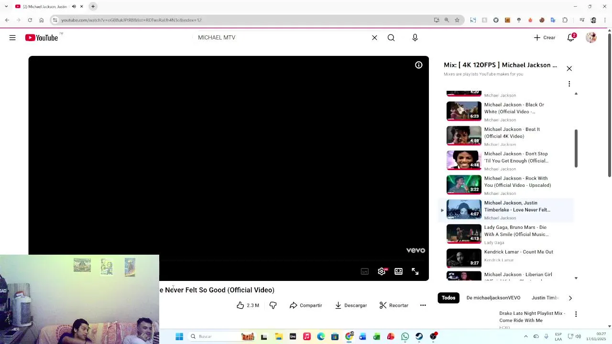Show video info card icon
Image resolution: width=612 pixels, height=344 pixels.
click(418, 65)
